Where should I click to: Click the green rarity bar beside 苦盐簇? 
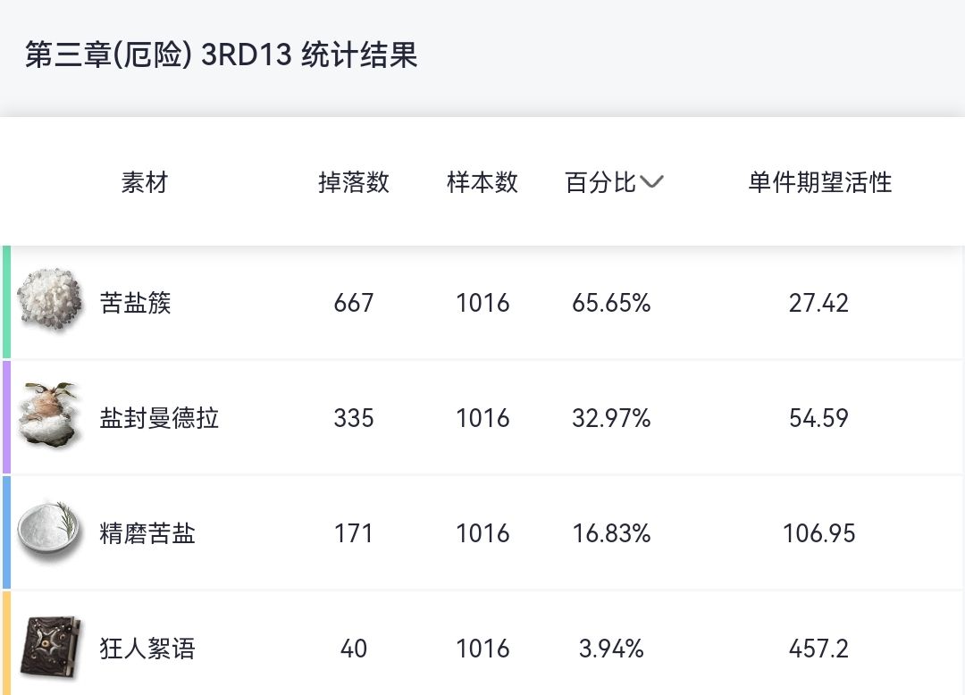pyautogui.click(x=6, y=302)
